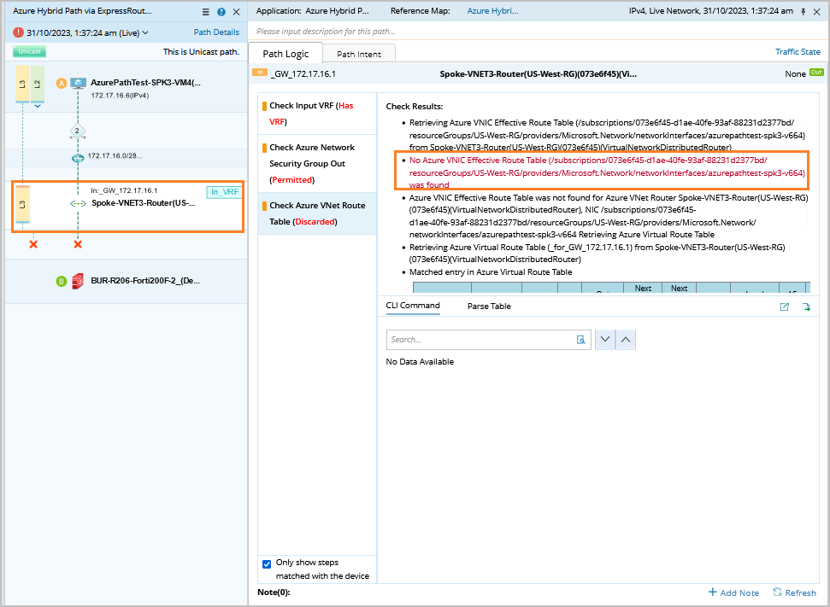Click the export data icon
Image resolution: width=830 pixels, height=607 pixels.
tap(806, 306)
